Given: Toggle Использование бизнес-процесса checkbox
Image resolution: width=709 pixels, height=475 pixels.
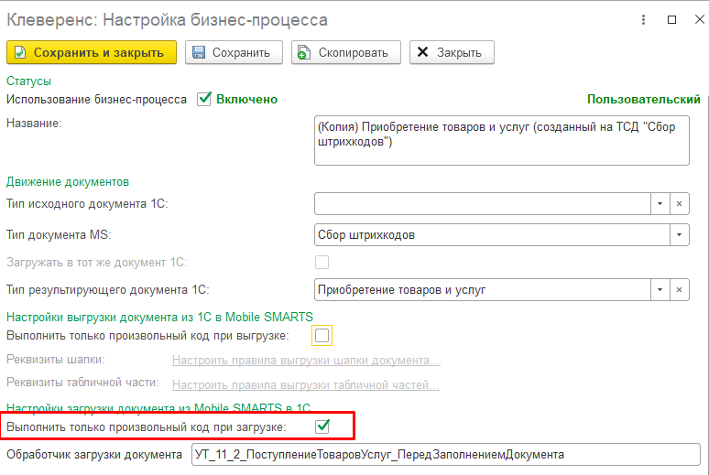Looking at the screenshot, I should (x=204, y=99).
